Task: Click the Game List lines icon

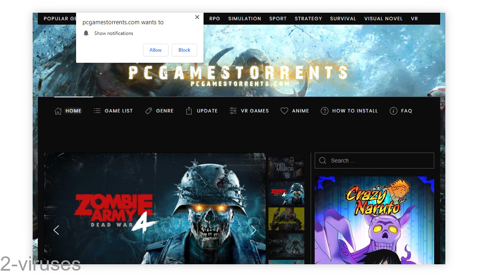Action: [x=97, y=111]
